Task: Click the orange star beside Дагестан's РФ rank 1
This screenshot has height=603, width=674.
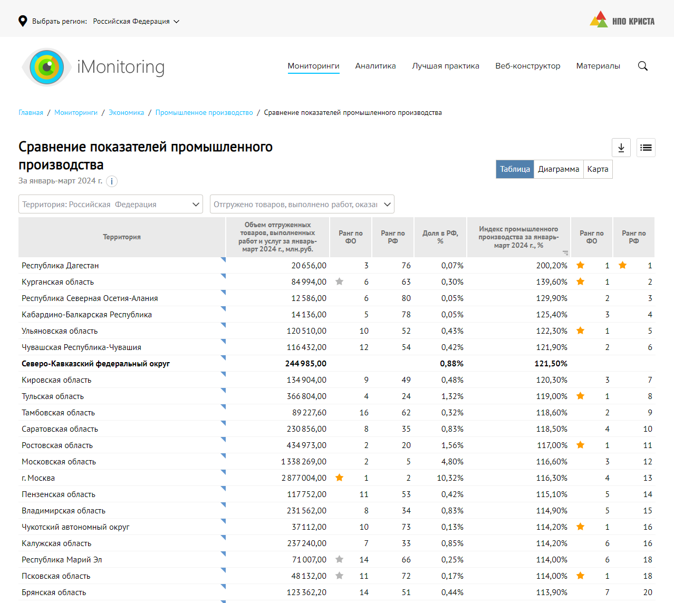Action: (623, 265)
